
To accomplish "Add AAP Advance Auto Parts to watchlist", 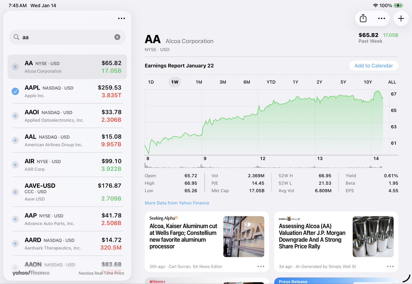I will coord(15,219).
